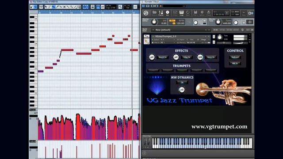Toggle Solo Editor button in Key Editor toolbar
283x159 pixels.
pos(32,7)
